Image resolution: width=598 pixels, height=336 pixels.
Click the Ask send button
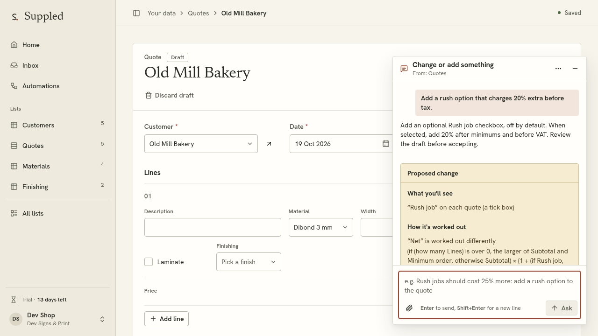[x=562, y=308]
